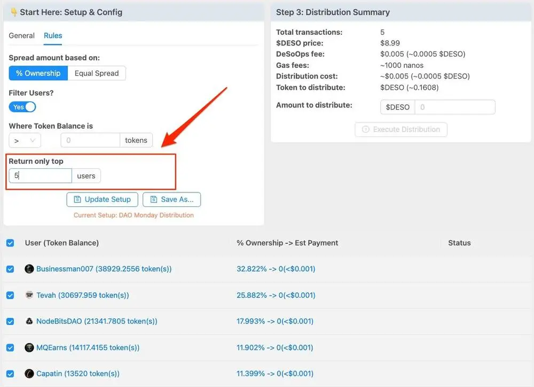This screenshot has width=534, height=387.
Task: Click the Update Setup button
Action: click(x=103, y=199)
